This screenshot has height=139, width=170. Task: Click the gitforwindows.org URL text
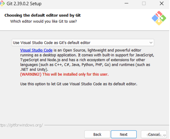pos(21,125)
